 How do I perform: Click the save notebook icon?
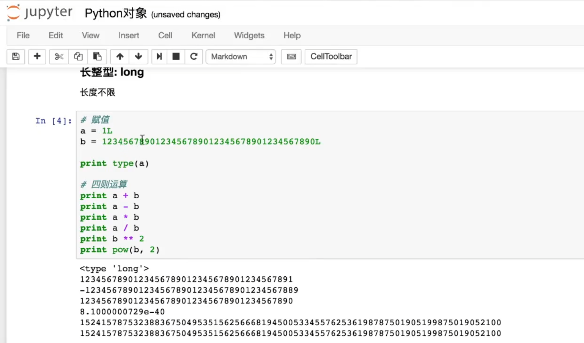[x=16, y=56]
